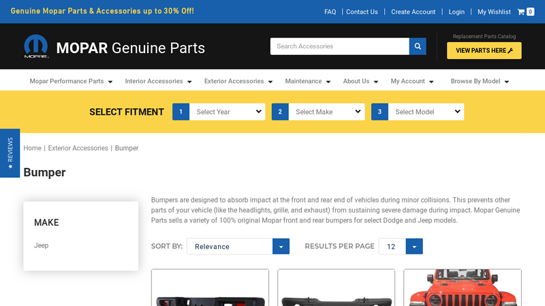Expand the Select Make dropdown

pos(326,112)
